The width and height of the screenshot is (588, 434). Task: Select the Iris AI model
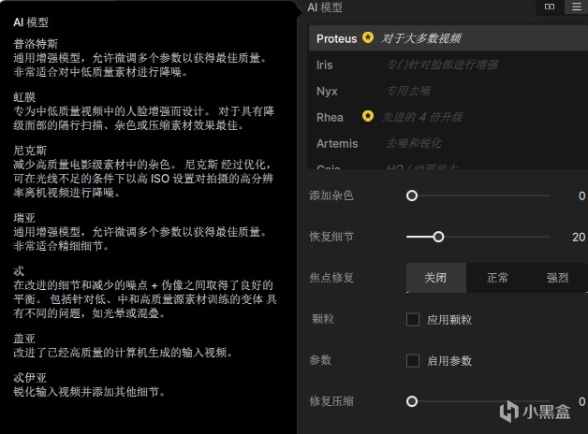coord(448,65)
